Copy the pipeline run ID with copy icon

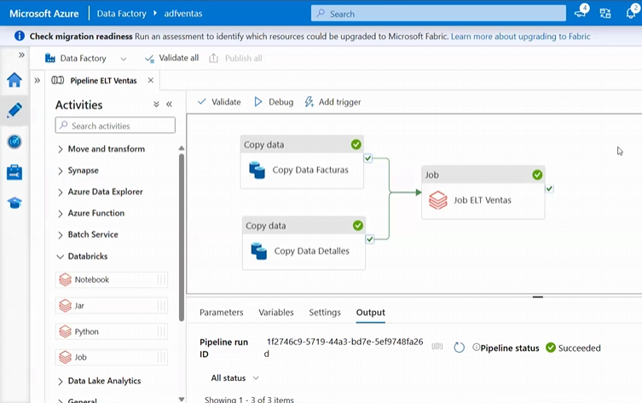[x=437, y=348]
